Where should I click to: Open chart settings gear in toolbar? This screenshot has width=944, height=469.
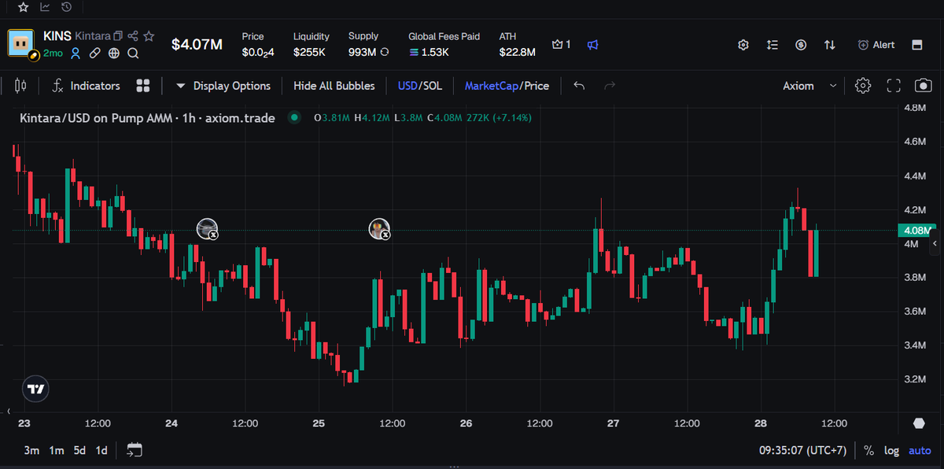pyautogui.click(x=863, y=86)
